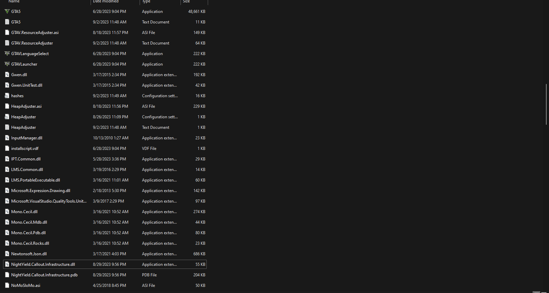Select the 274 KB size value

tap(199, 212)
